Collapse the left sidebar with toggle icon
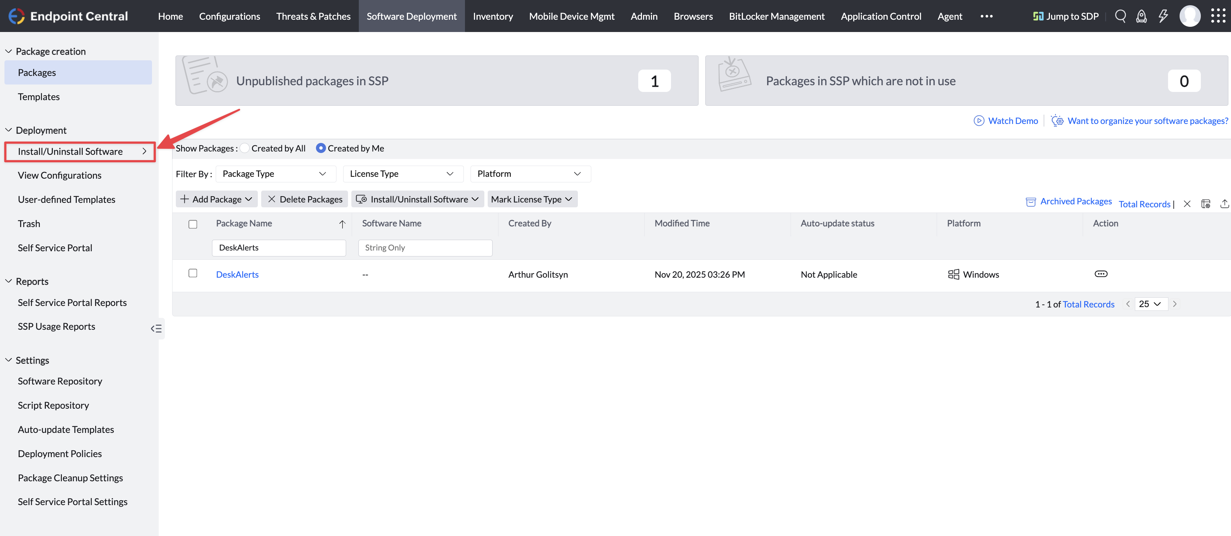Image resolution: width=1231 pixels, height=536 pixels. [x=156, y=328]
